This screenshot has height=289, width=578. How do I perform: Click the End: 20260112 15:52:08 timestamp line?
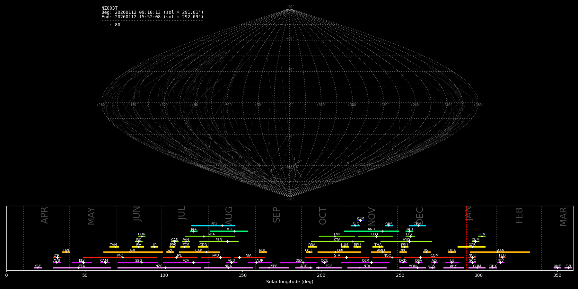(x=153, y=17)
